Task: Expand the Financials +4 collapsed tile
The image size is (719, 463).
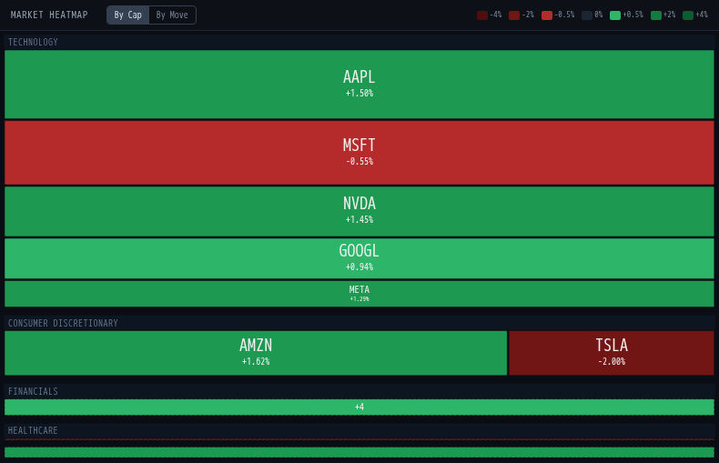Action: [359, 408]
